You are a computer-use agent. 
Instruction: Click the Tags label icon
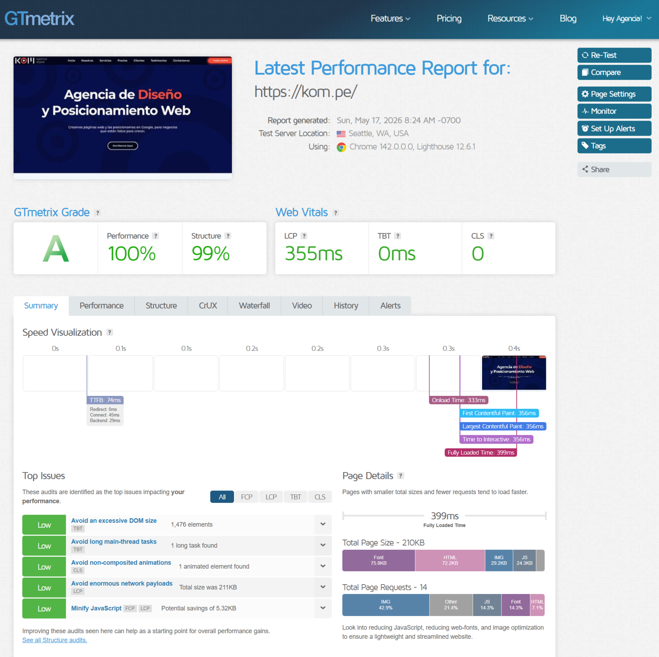pos(585,145)
